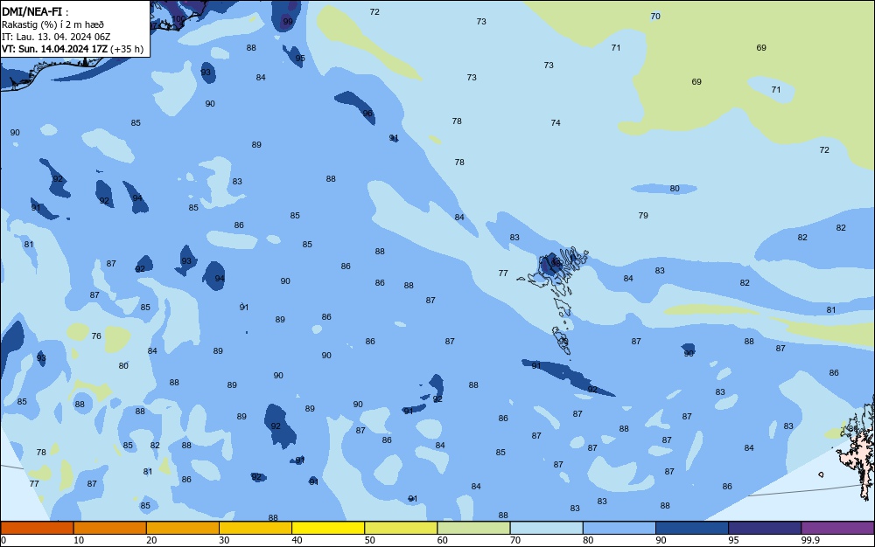Click the "100" humidity value on the map
The image size is (875, 547).
click(x=178, y=19)
